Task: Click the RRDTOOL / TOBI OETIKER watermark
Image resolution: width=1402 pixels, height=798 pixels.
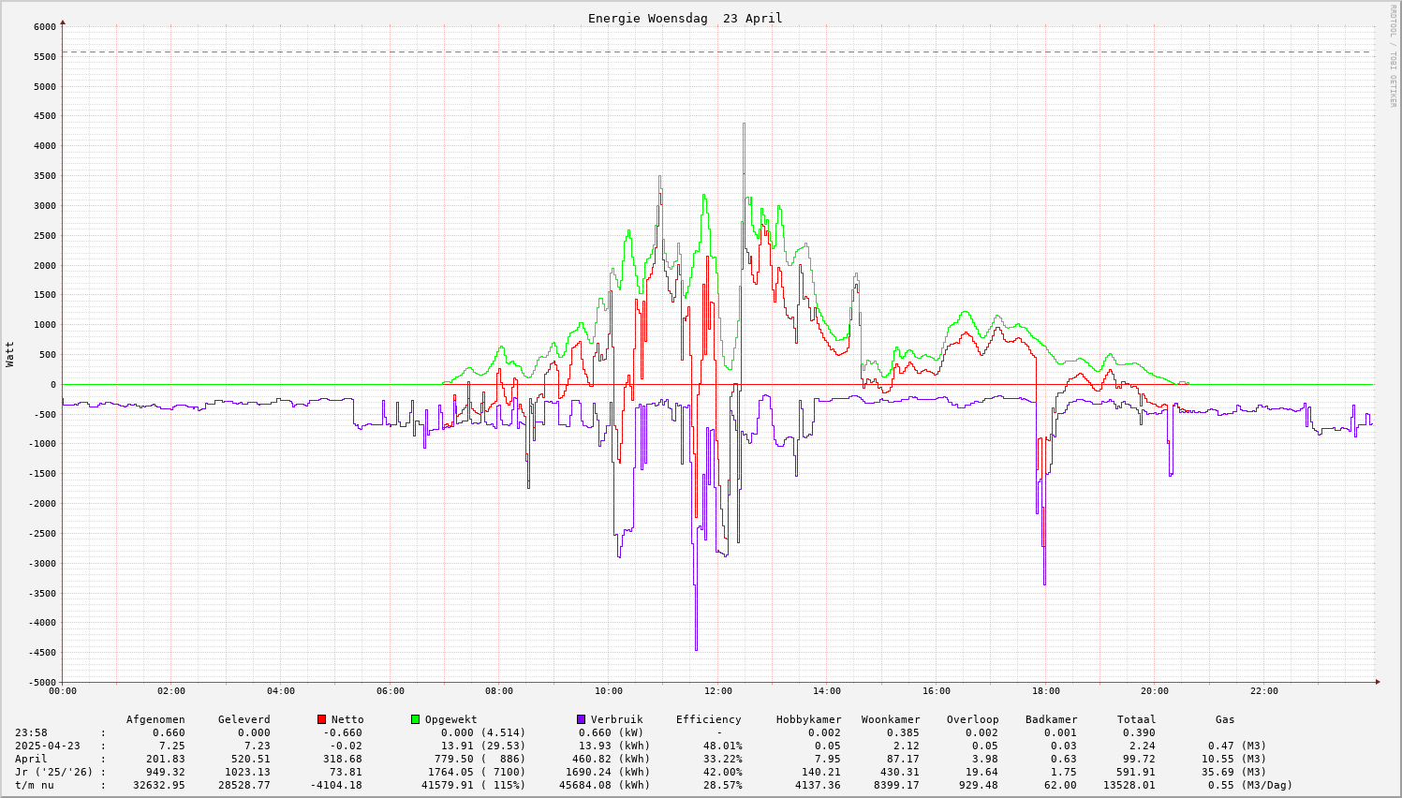Action: pyautogui.click(x=1393, y=55)
